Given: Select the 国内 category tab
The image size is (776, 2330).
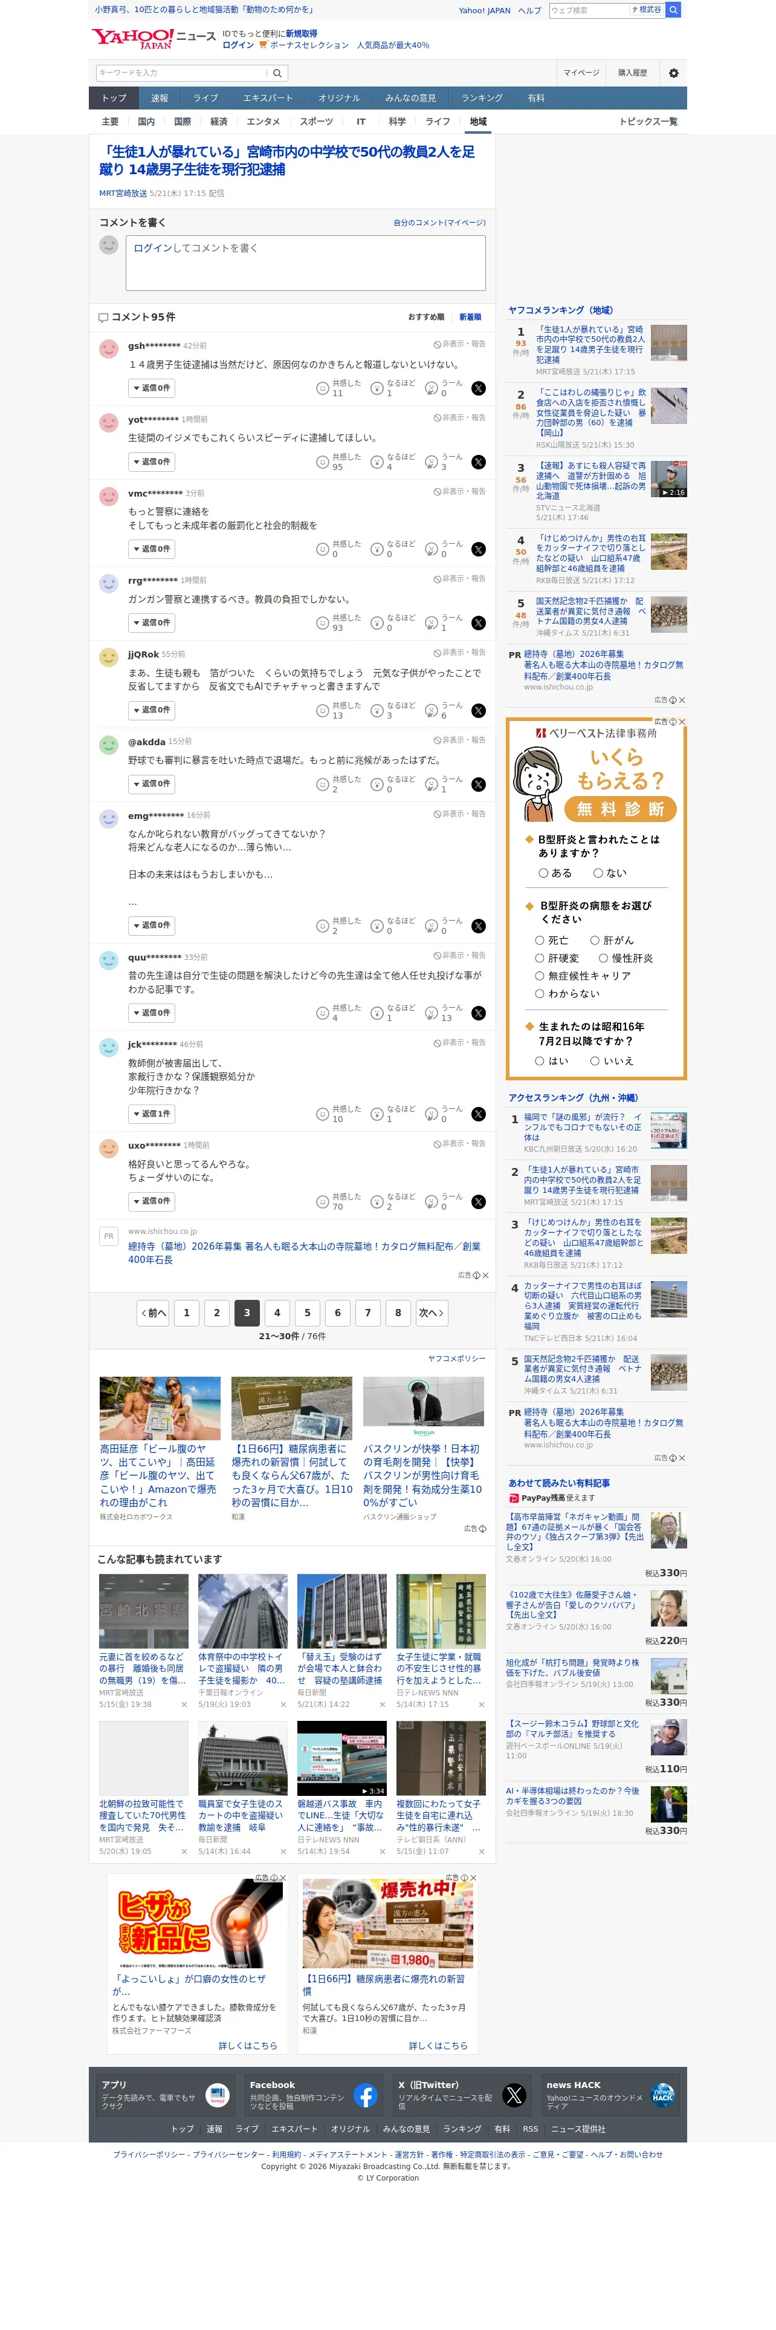Looking at the screenshot, I should [x=146, y=122].
